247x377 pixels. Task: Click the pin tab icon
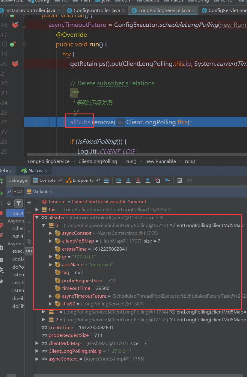(1, 281)
